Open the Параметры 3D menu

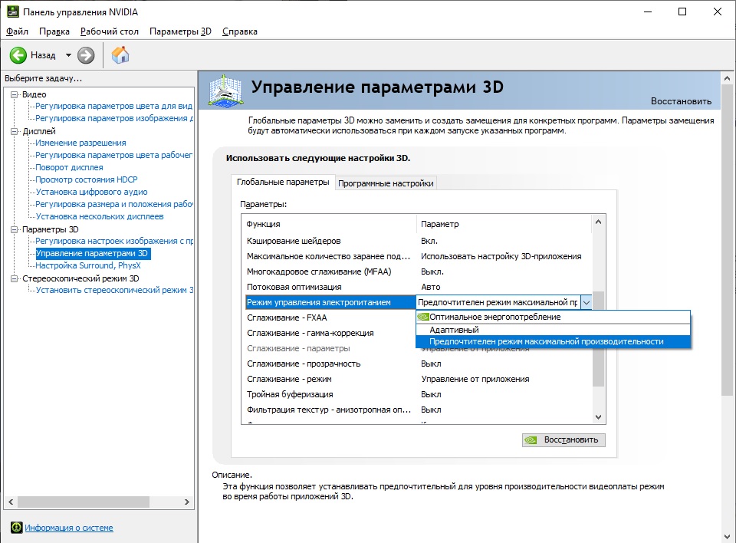click(x=180, y=31)
